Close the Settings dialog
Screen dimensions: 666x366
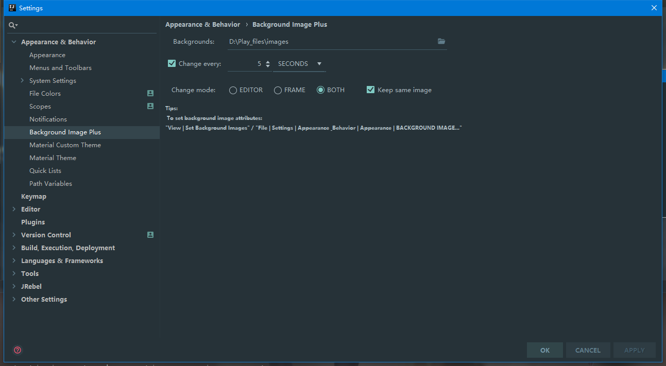pos(654,8)
